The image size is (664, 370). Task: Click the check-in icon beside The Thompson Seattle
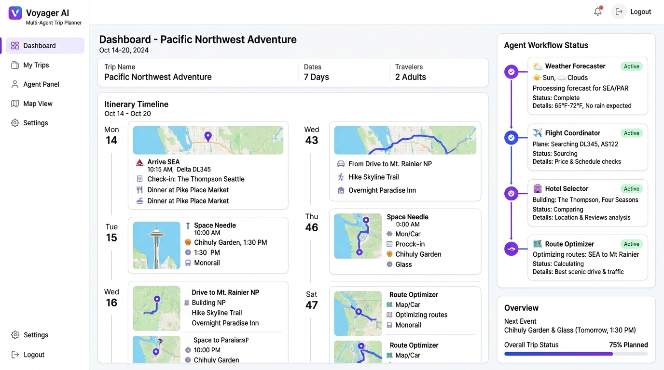(139, 179)
